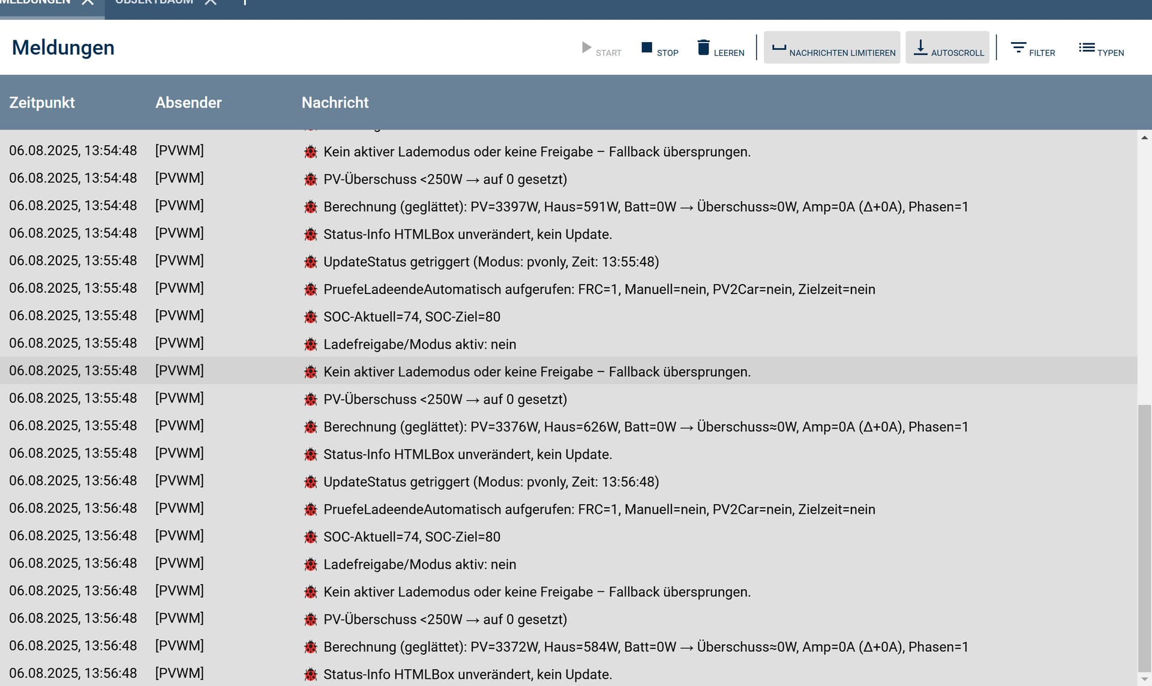The height and width of the screenshot is (686, 1152).
Task: Open the Filter options
Action: point(1032,47)
